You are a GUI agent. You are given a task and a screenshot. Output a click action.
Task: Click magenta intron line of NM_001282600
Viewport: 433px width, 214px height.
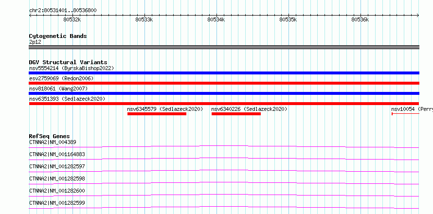coord(224,194)
